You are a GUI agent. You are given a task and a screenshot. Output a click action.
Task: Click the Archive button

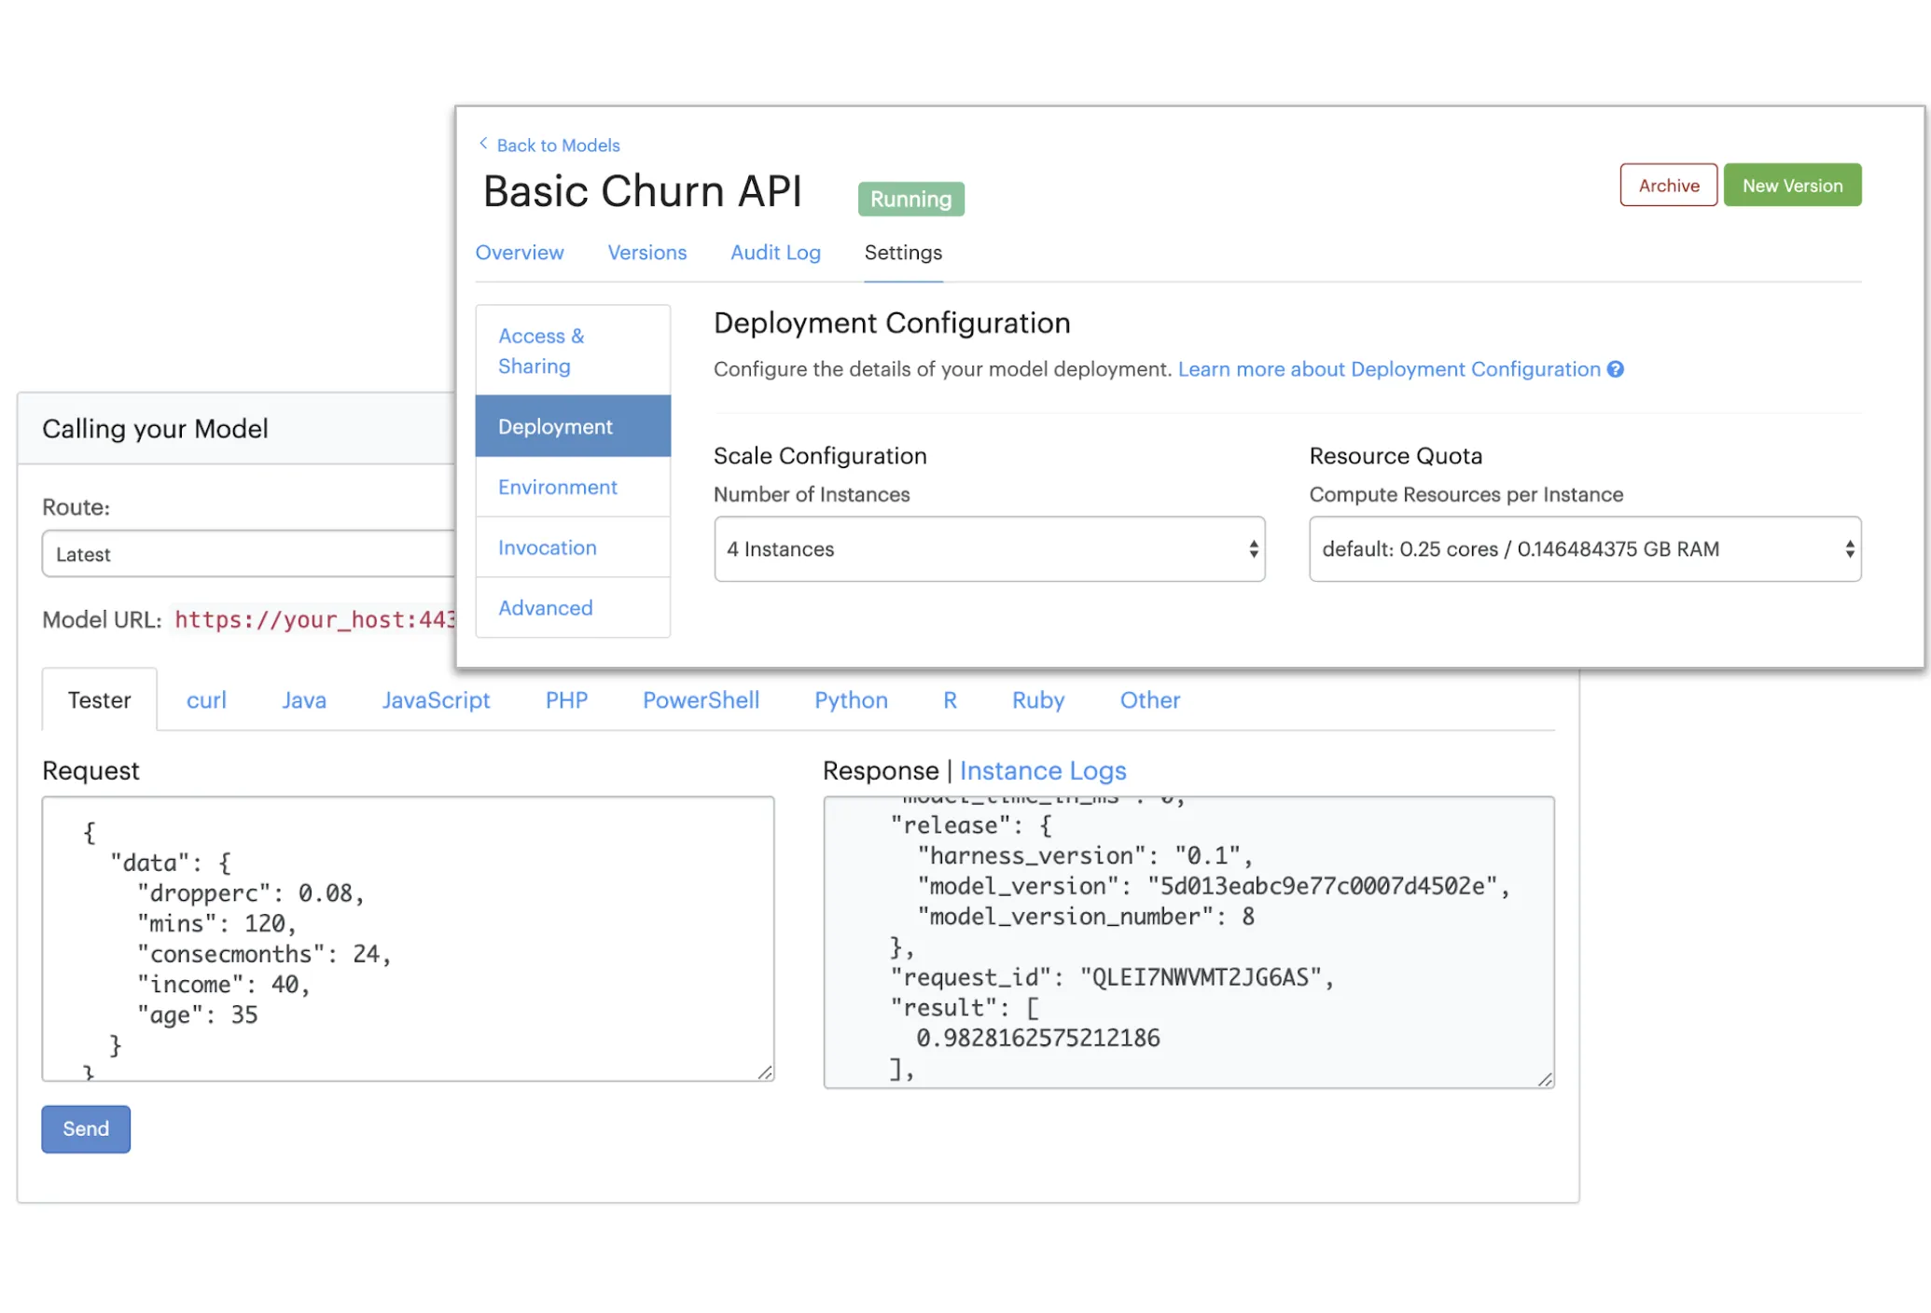click(1668, 186)
